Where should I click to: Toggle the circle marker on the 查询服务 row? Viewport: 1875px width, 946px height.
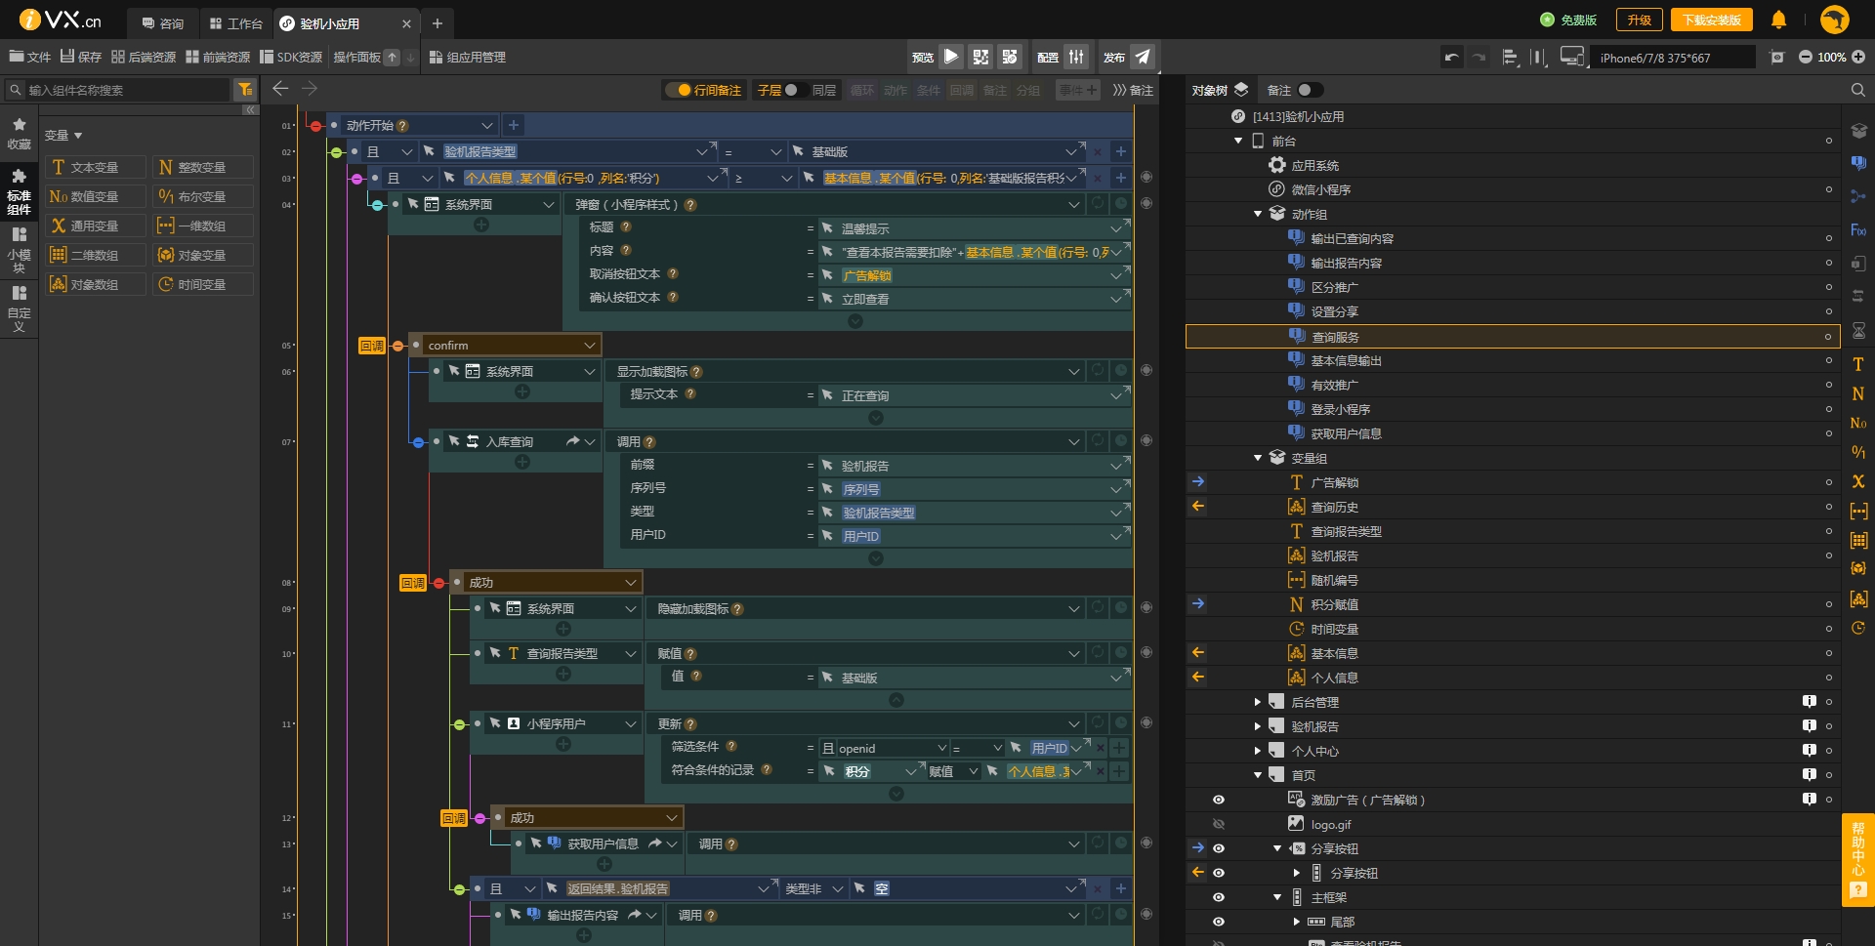tap(1828, 337)
